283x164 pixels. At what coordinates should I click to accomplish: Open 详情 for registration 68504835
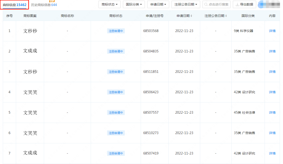pos(272,51)
